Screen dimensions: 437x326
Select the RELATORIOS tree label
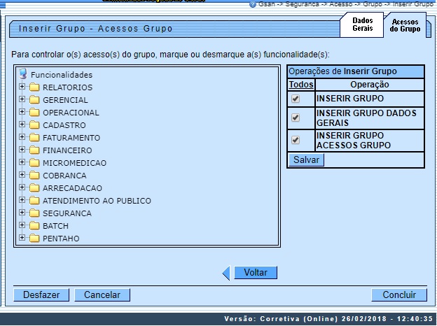tap(67, 87)
